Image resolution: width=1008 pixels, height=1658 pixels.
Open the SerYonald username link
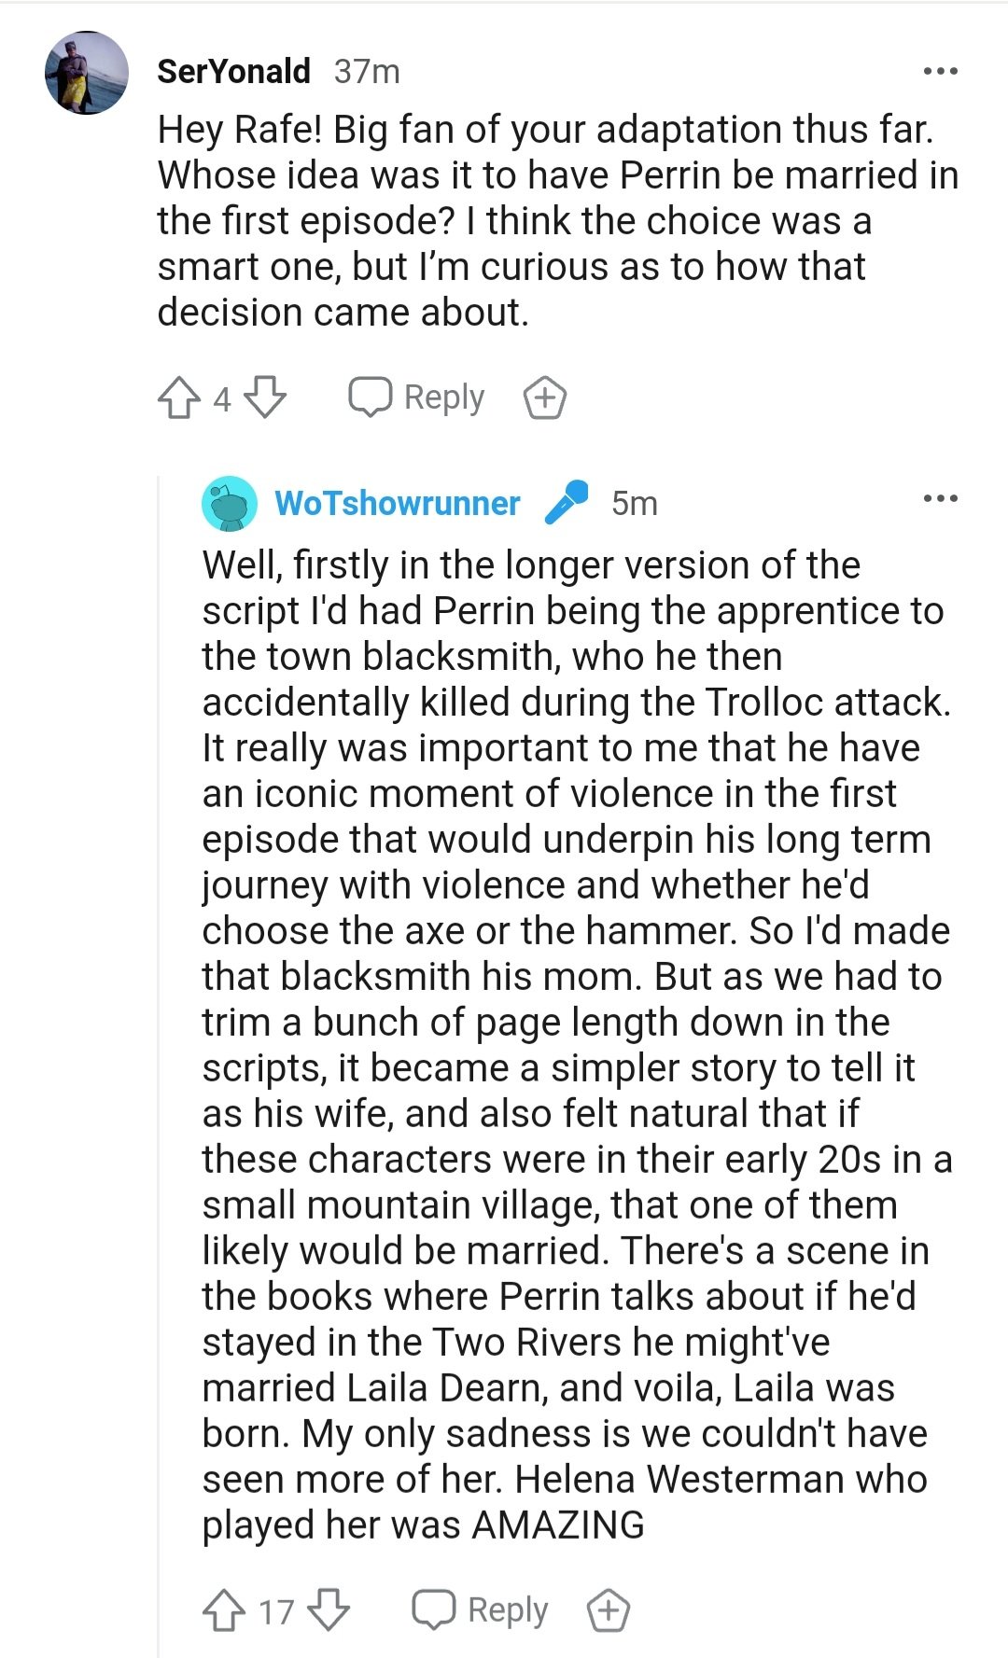pos(233,72)
